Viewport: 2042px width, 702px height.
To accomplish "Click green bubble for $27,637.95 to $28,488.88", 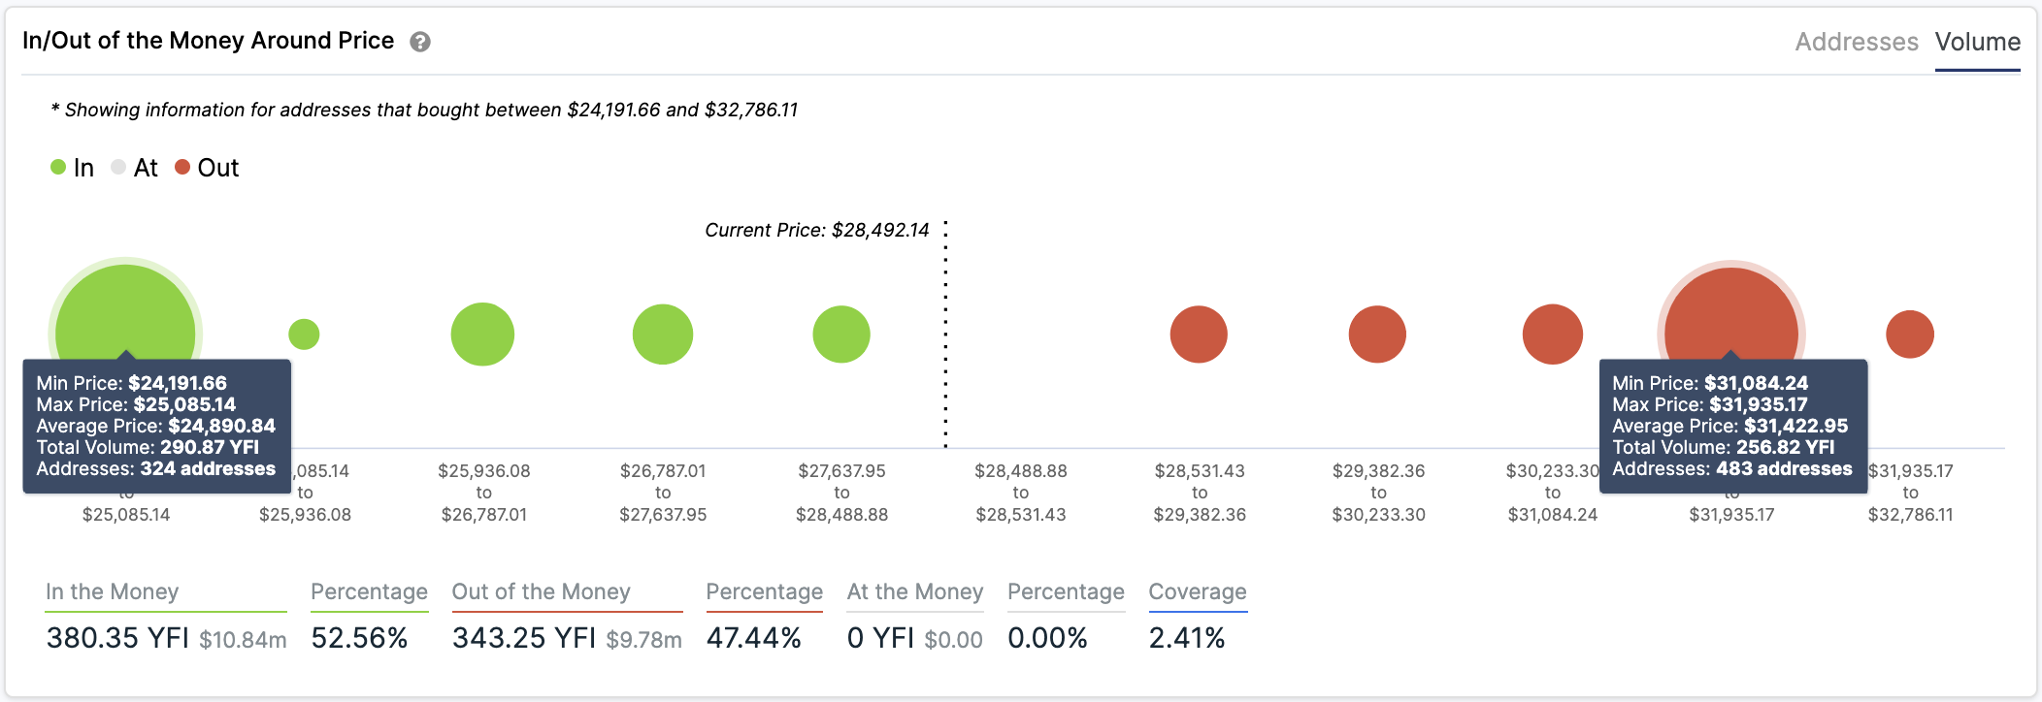I will coord(841,335).
